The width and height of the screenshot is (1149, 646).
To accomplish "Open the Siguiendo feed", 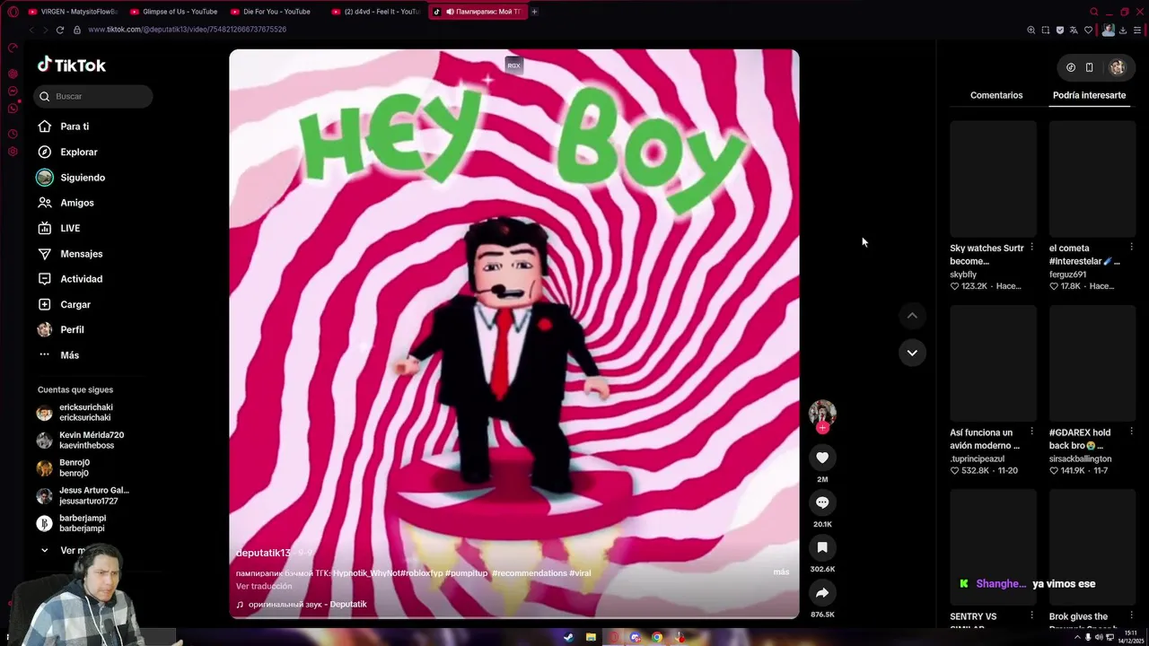I will 71,178.
